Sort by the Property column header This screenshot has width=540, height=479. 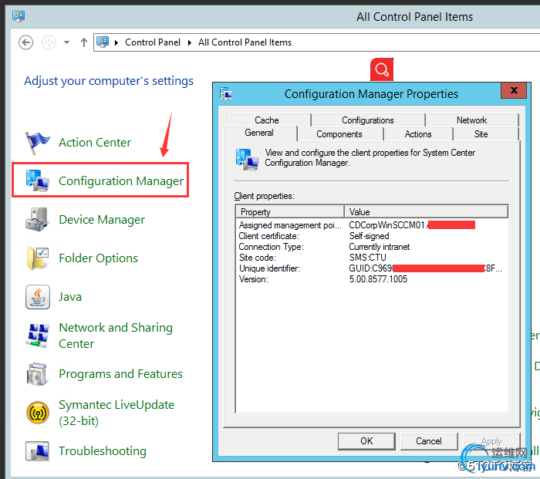point(290,212)
